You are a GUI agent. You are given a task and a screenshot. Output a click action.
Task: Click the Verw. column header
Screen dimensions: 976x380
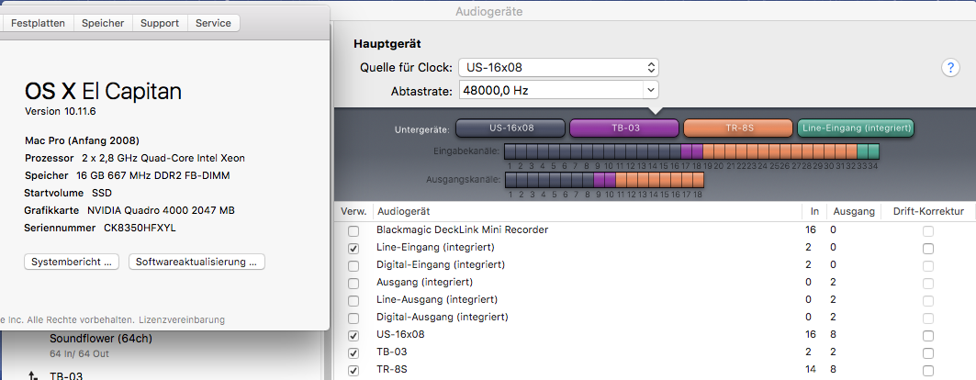pos(353,211)
